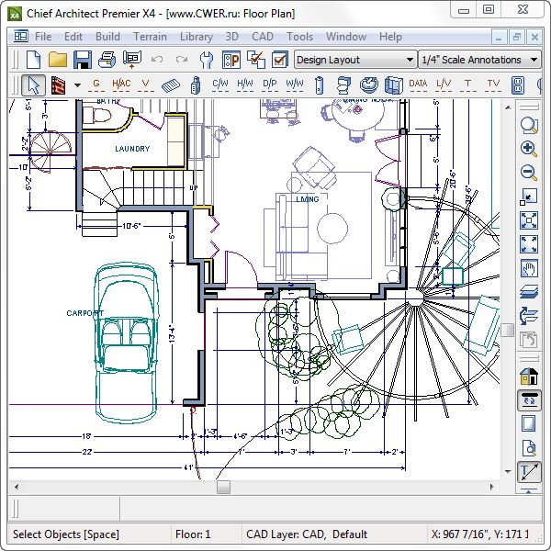This screenshot has width=551, height=551.
Task: Open the Terrain menu
Action: pyautogui.click(x=150, y=37)
